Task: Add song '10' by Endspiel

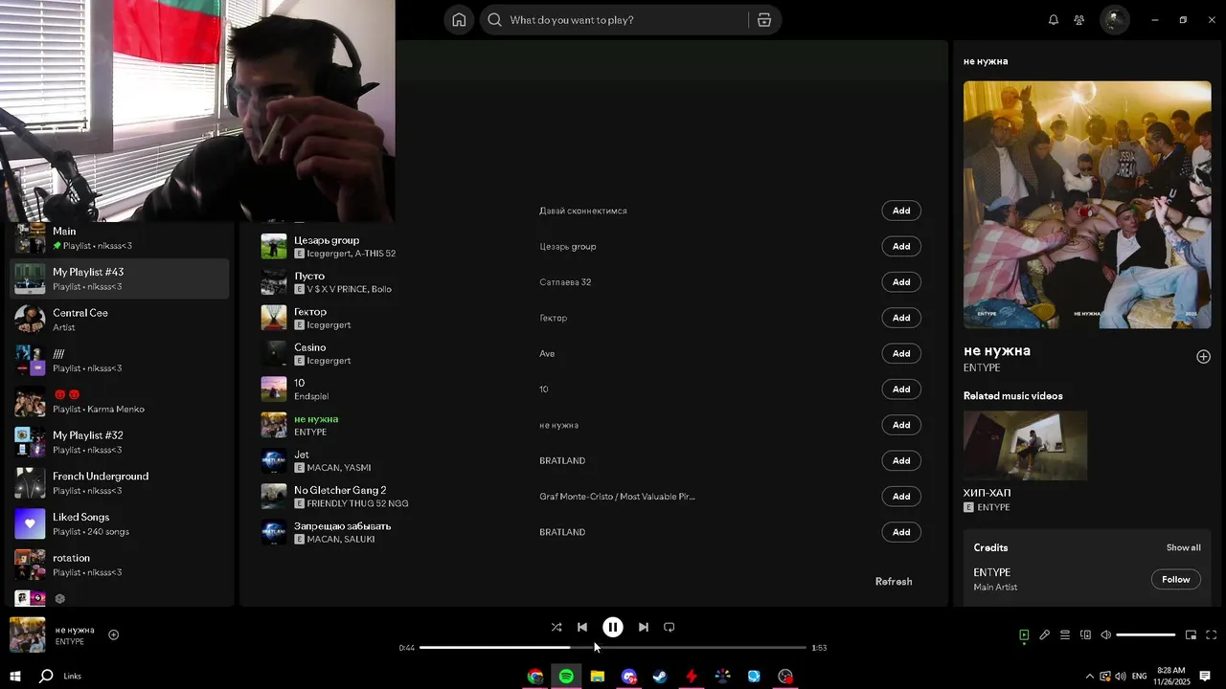Action: click(x=901, y=389)
